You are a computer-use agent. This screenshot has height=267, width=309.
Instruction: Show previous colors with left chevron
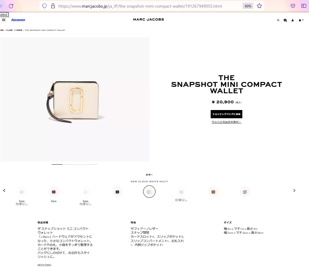click(4, 190)
